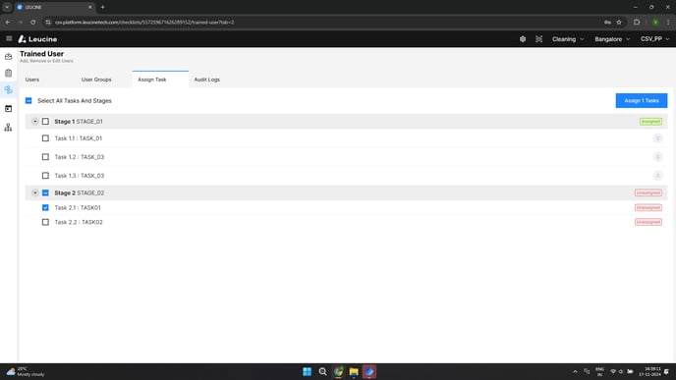Bookmark this page with the star icon
Image resolution: width=676 pixels, height=380 pixels.
tap(619, 22)
